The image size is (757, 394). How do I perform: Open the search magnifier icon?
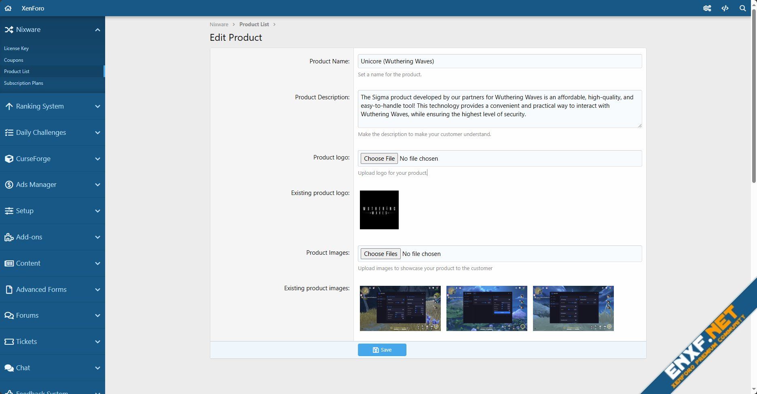tap(742, 8)
